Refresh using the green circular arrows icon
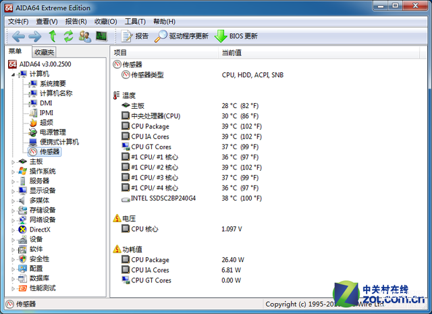 (x=68, y=36)
